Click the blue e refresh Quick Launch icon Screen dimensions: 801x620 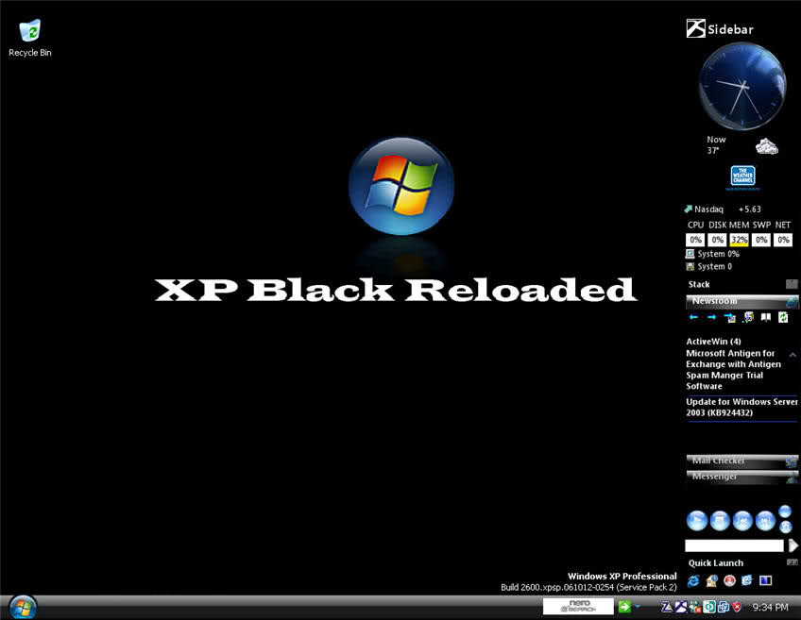[747, 580]
